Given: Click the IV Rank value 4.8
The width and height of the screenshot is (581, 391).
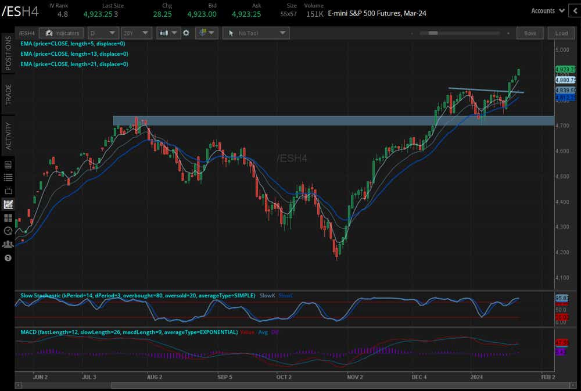Looking at the screenshot, I should tap(62, 14).
